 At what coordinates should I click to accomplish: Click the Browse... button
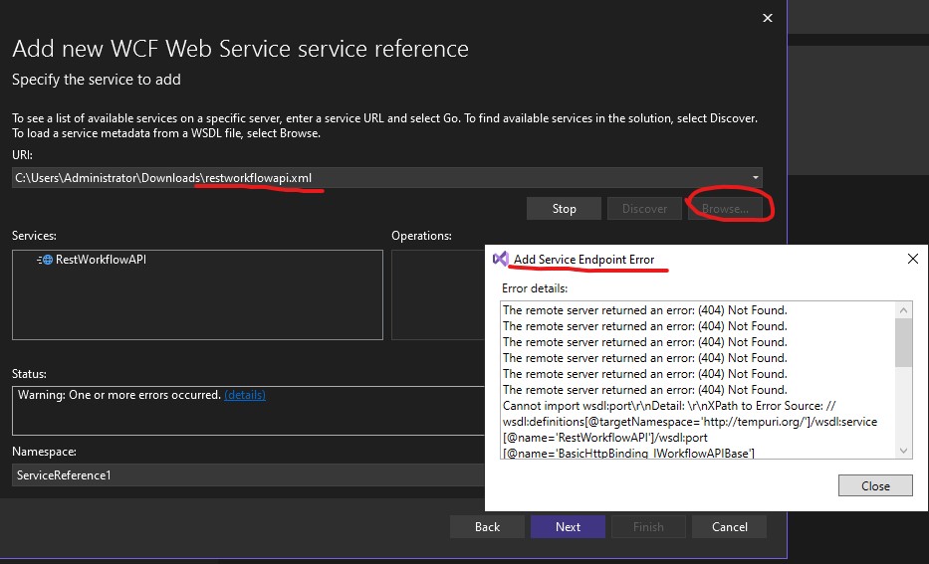[724, 209]
